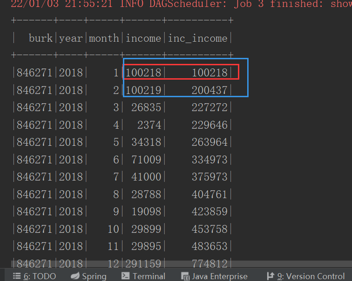
Task: Click the Terminal prompt icon
Action: (x=125, y=276)
